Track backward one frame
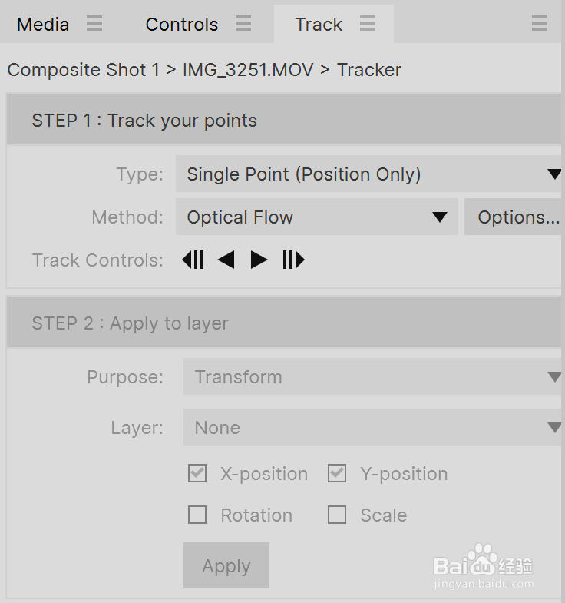This screenshot has width=565, height=603. point(193,260)
